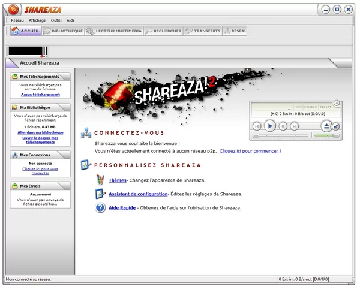Click the add to playlist icon
This screenshot has width=360, height=290.
point(336,126)
